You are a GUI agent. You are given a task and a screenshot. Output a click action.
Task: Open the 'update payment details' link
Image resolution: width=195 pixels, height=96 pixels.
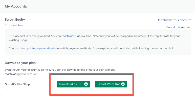[40, 48]
